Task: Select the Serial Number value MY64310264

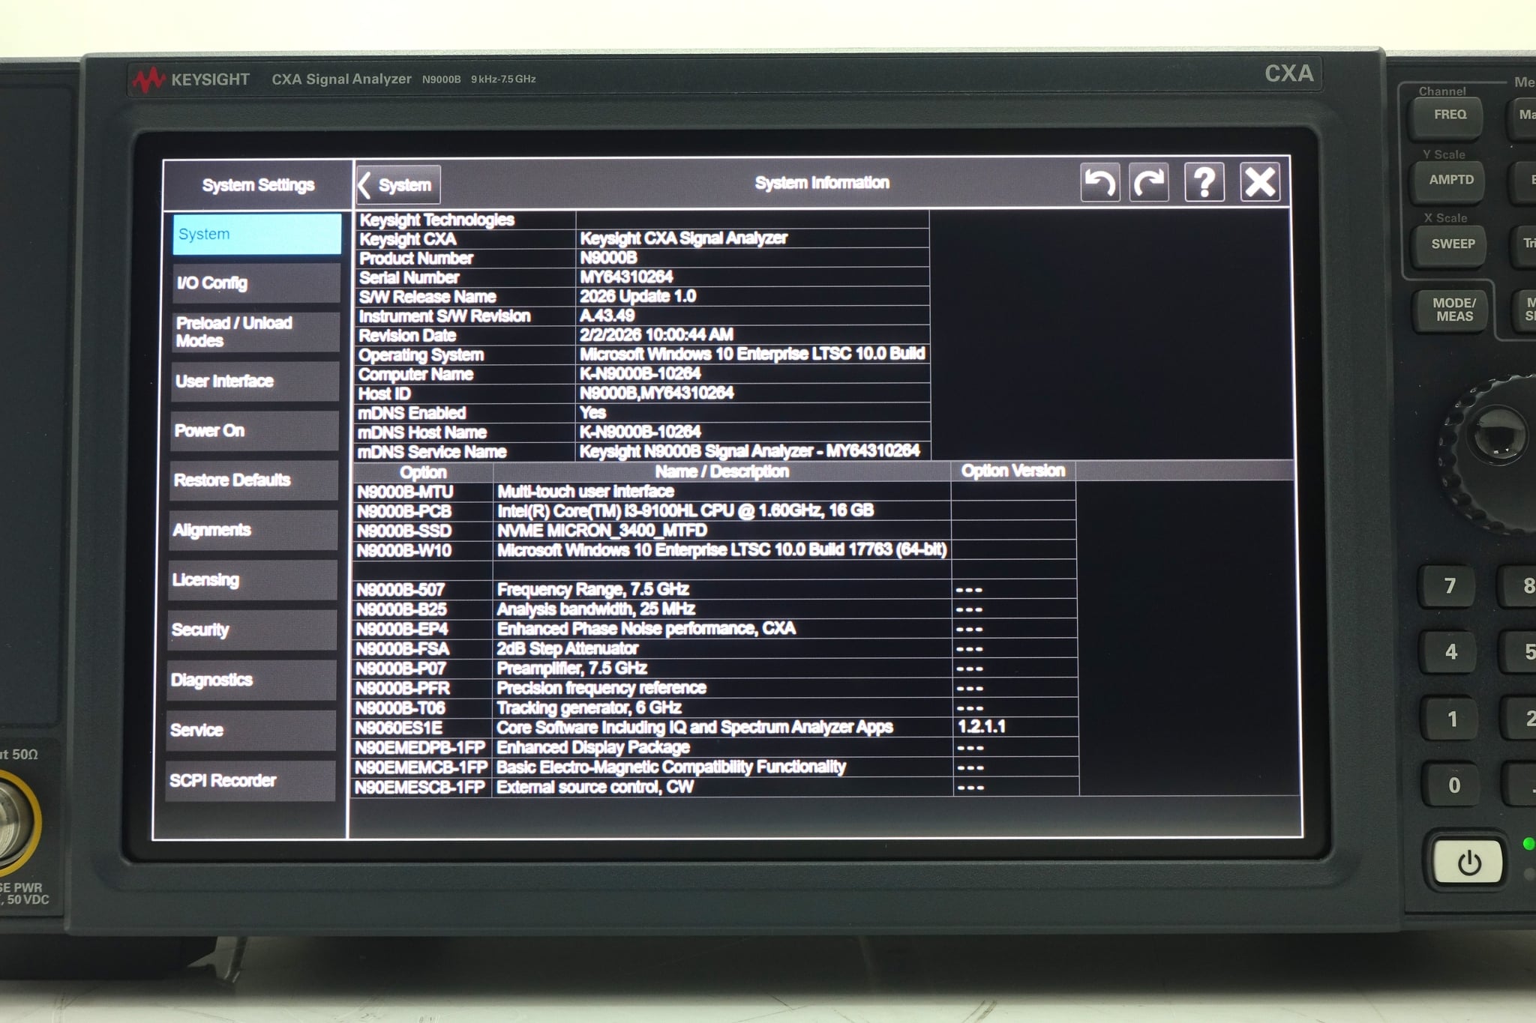Action: pos(626,277)
